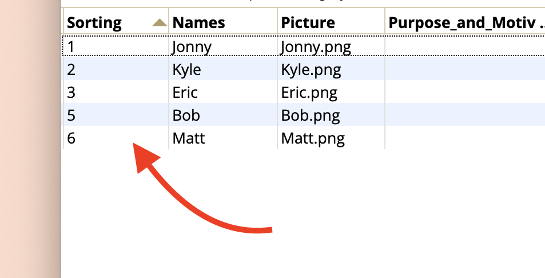
Task: Sort by the Sorting column header
Action: click(x=116, y=21)
